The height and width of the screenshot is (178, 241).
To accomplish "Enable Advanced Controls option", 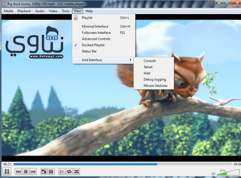I will coord(104,39).
